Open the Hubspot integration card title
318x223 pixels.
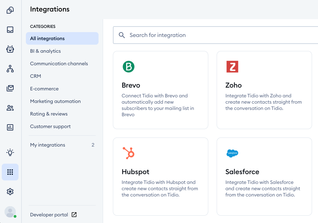136,172
